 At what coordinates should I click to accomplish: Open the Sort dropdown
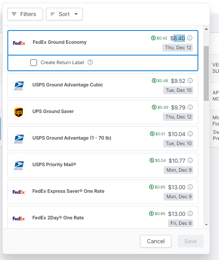click(x=64, y=14)
